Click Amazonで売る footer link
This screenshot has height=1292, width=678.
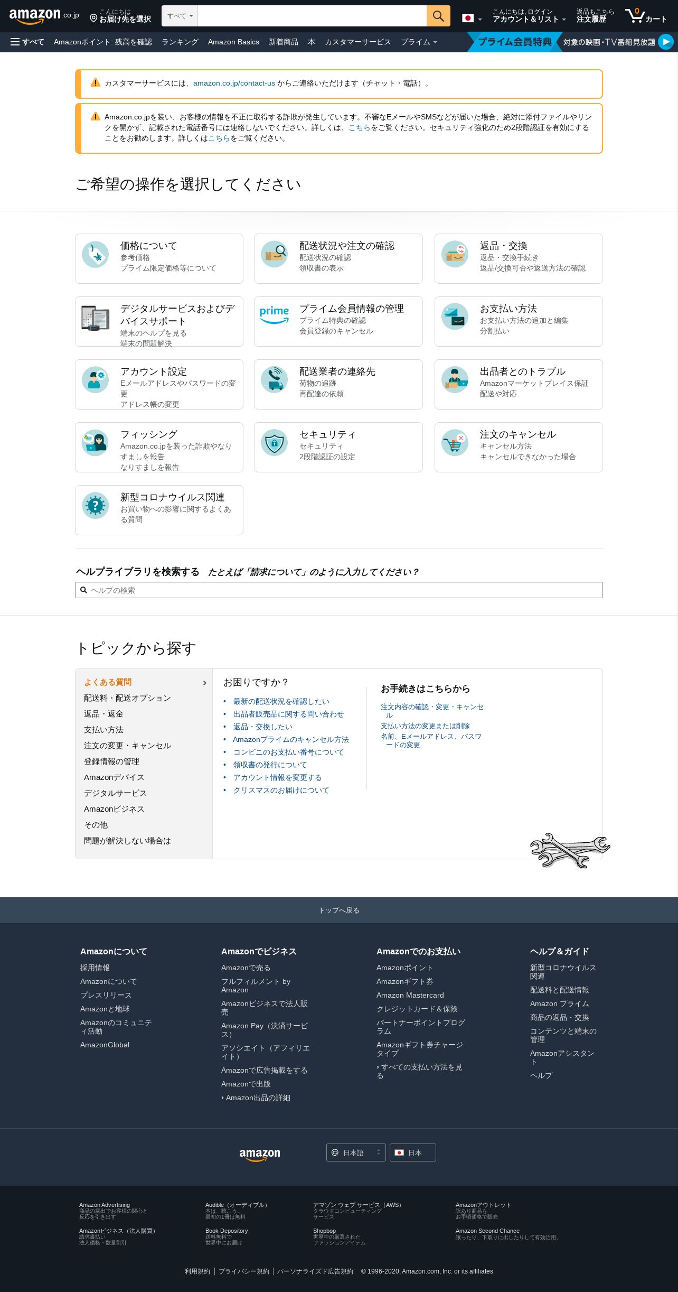pos(246,968)
